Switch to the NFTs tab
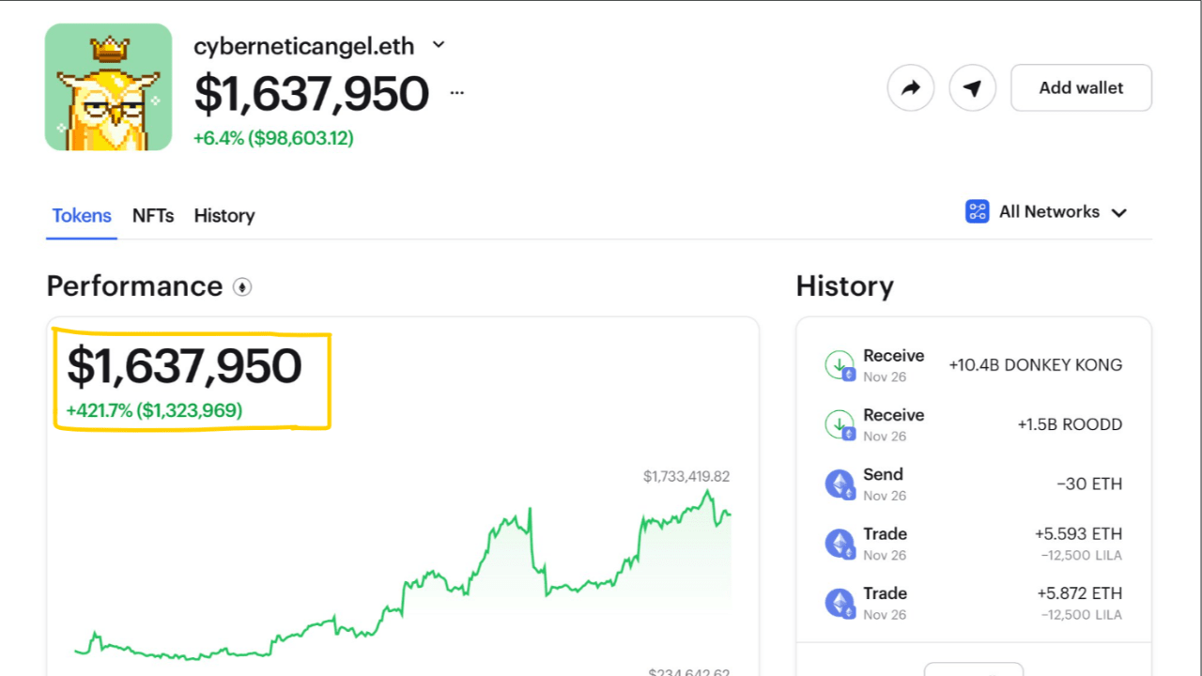The height and width of the screenshot is (676, 1202). 152,216
